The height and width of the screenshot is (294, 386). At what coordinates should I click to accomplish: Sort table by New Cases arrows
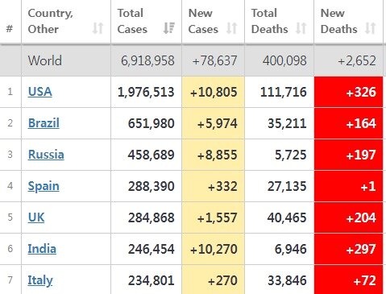pos(231,28)
